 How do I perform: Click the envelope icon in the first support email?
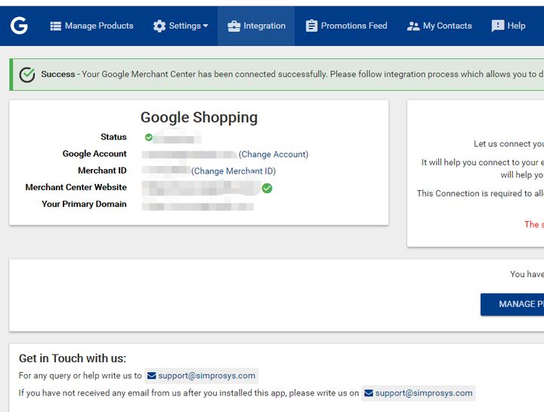151,376
